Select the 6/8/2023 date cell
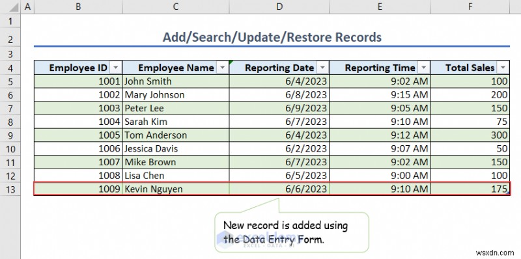Viewport: 521px width, 259px height. (x=279, y=95)
